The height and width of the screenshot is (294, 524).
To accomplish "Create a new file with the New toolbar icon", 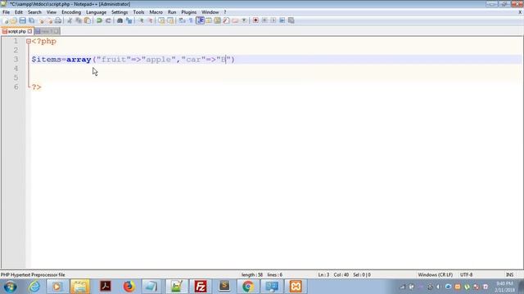I will tap(6, 20).
